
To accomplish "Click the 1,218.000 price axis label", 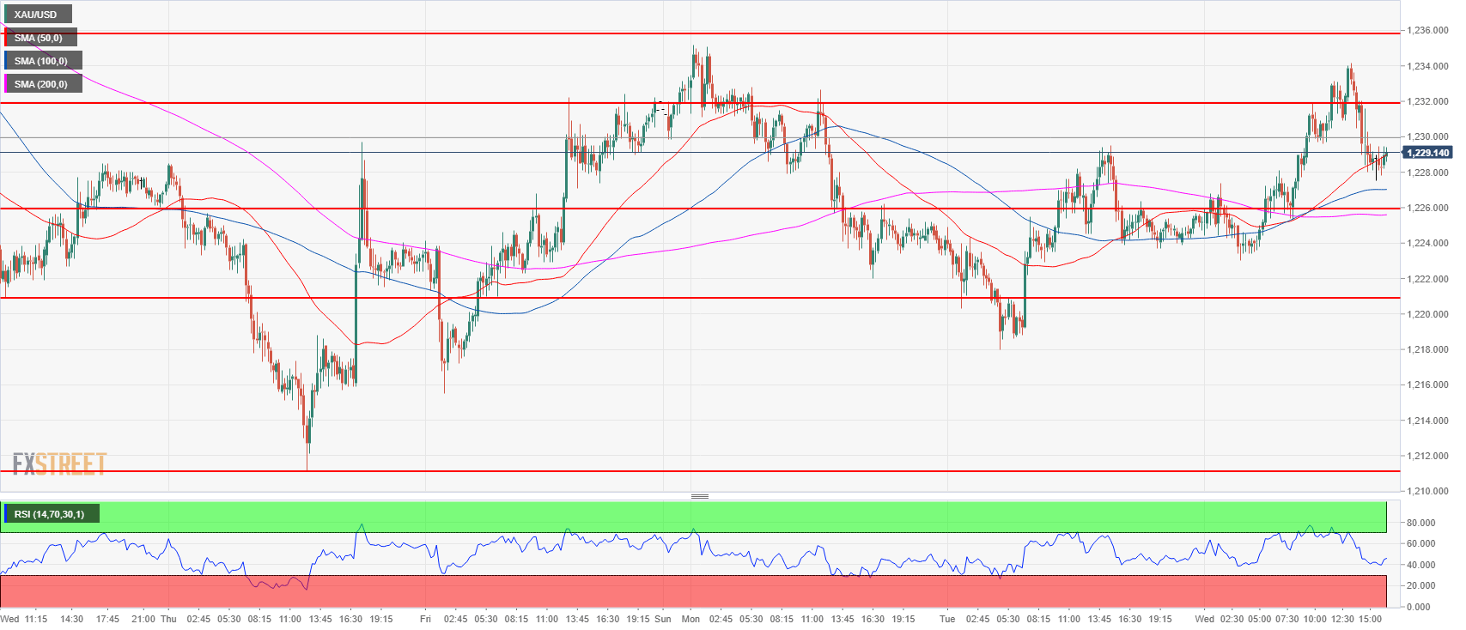I will tap(1427, 349).
